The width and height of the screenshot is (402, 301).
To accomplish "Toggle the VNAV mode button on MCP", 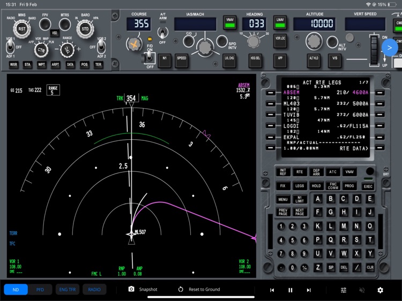I will [x=230, y=23].
